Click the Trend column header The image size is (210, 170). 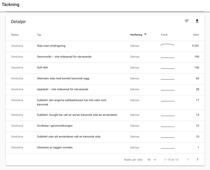click(164, 35)
